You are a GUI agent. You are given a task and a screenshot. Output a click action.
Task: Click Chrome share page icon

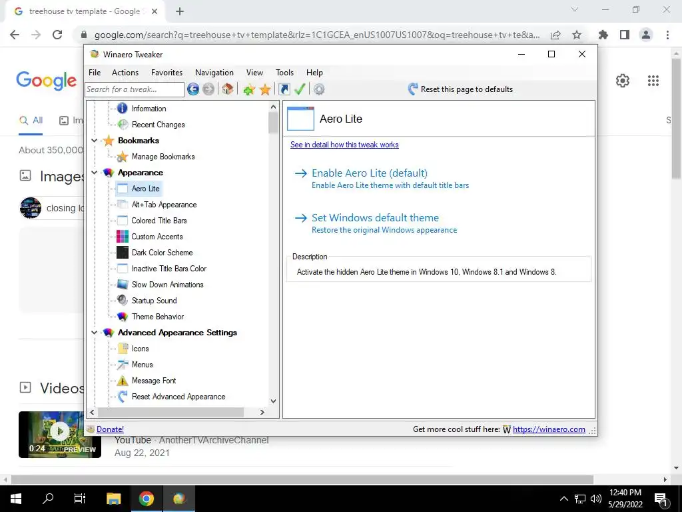[555, 35]
